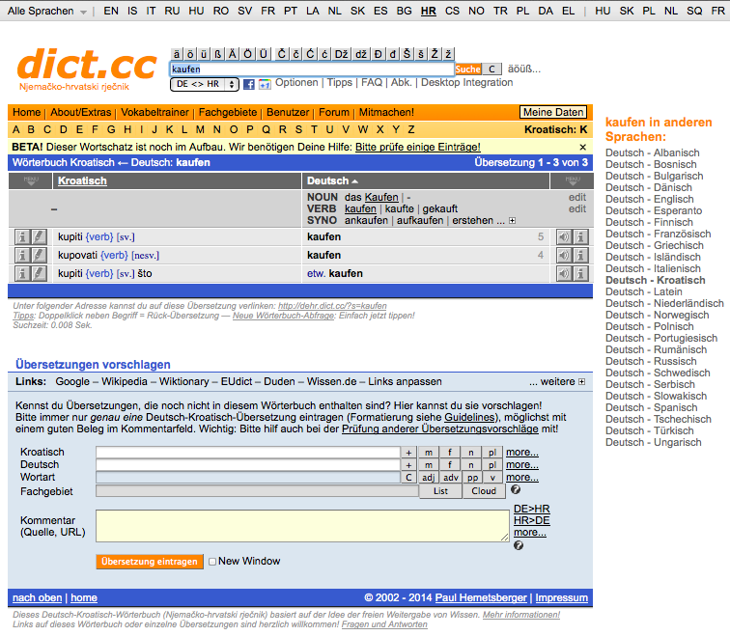
Task: Click Google +1 icon near options
Action: [x=265, y=84]
